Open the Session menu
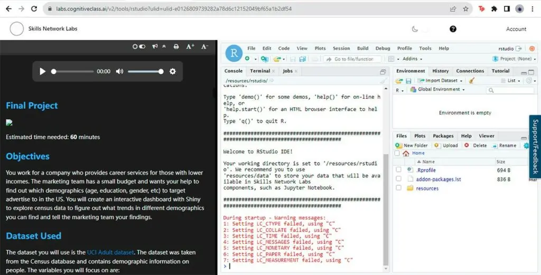The image size is (541, 275). point(341,49)
